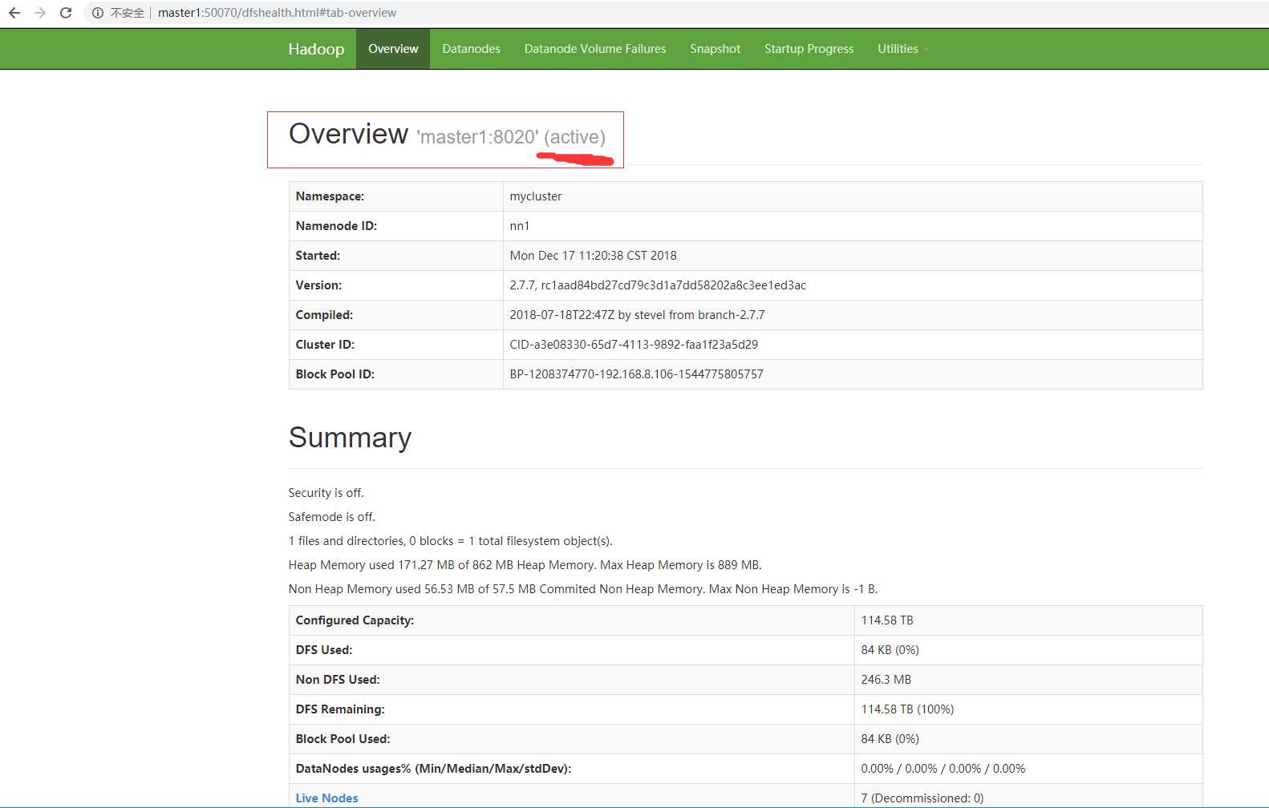Click the Version: label cell
The image size is (1269, 808).
pos(396,285)
